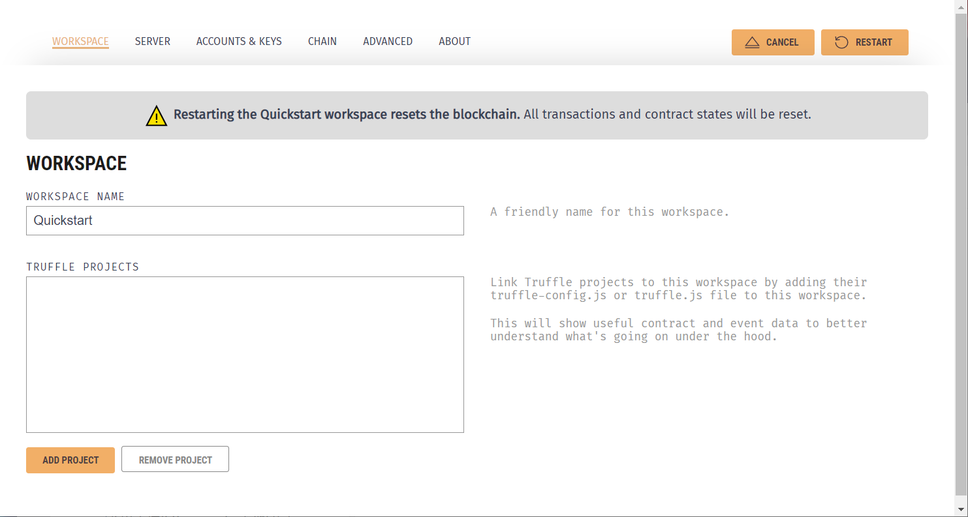
Task: Click the 'This will show useful contract' text
Action: pyautogui.click(x=679, y=330)
